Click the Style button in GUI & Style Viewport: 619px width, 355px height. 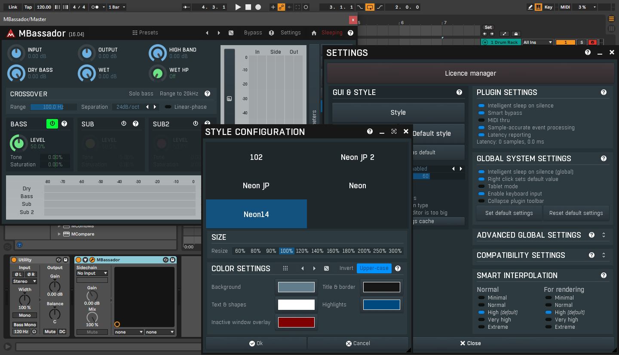coord(398,113)
